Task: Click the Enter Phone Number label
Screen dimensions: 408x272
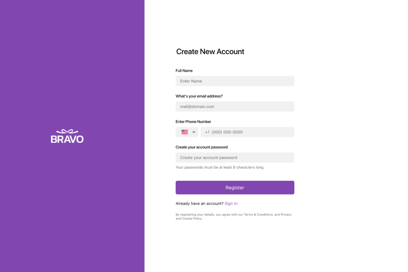Action: point(193,122)
